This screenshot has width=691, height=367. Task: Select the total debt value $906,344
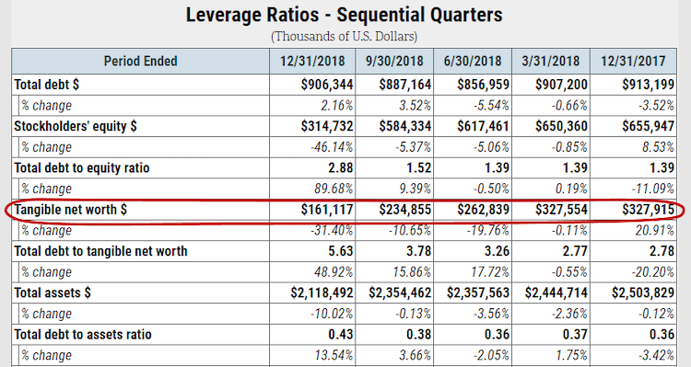point(327,85)
